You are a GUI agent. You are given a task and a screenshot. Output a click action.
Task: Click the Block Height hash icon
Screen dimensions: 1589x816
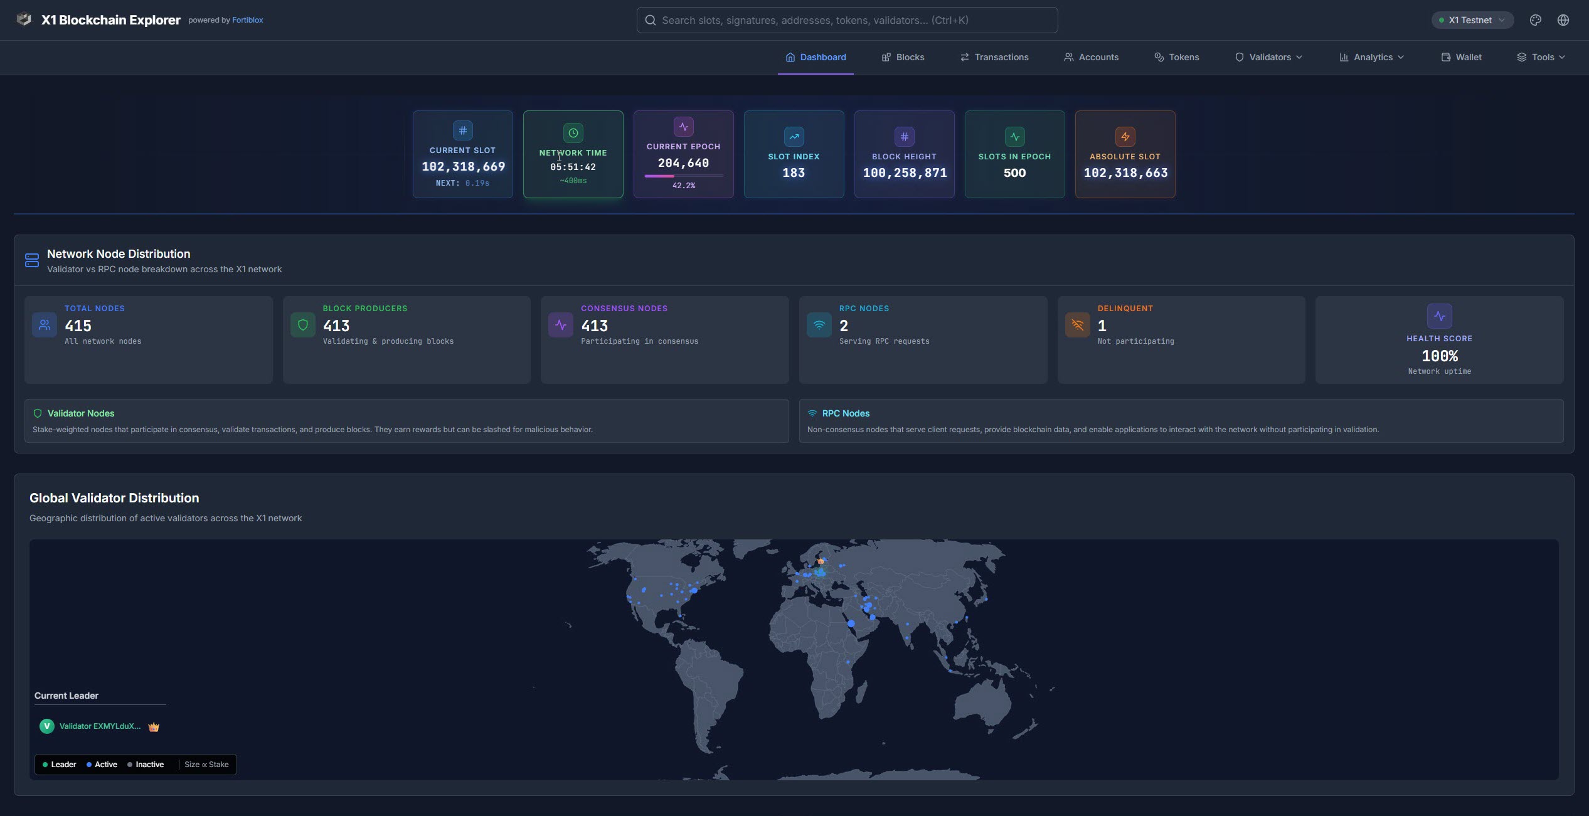point(904,136)
